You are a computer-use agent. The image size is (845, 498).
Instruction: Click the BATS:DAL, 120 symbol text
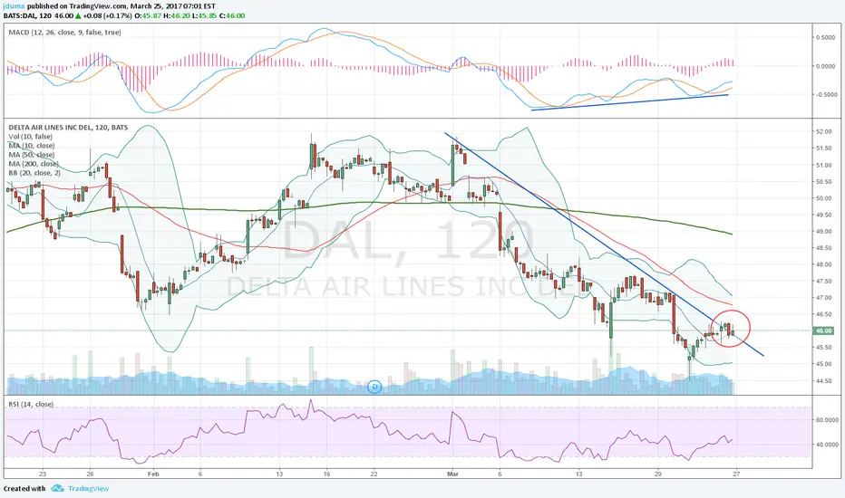[x=27, y=15]
